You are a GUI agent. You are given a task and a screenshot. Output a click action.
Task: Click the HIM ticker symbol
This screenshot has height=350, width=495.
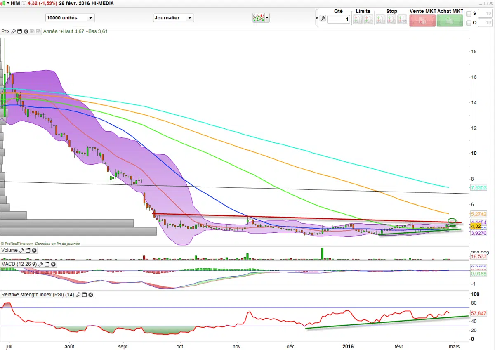click(16, 3)
